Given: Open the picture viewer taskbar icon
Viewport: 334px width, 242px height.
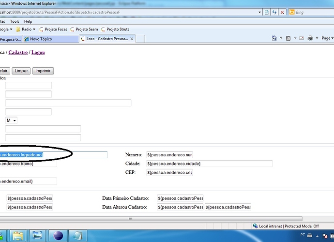Looking at the screenshot, I should [37, 236].
